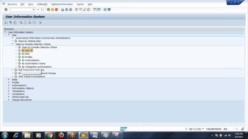Select the Authorizations top-level node label
The width and height of the screenshot is (248, 139).
pyautogui.click(x=19, y=85)
